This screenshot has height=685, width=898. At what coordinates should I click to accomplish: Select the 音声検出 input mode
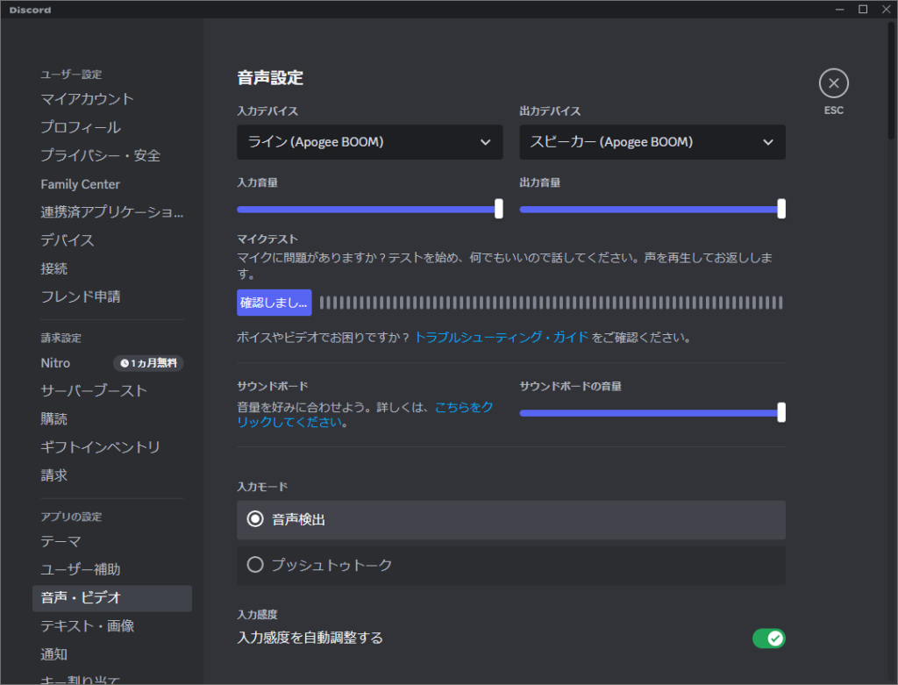[510, 519]
